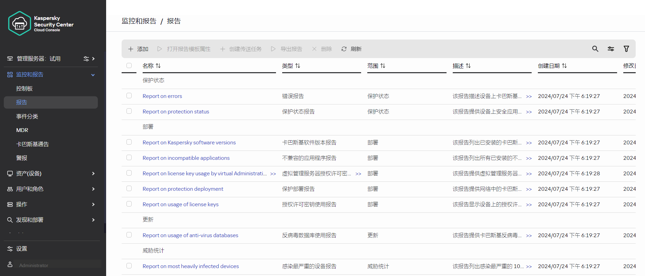Open the 控制板 sidebar item
645x276 pixels.
24,89
